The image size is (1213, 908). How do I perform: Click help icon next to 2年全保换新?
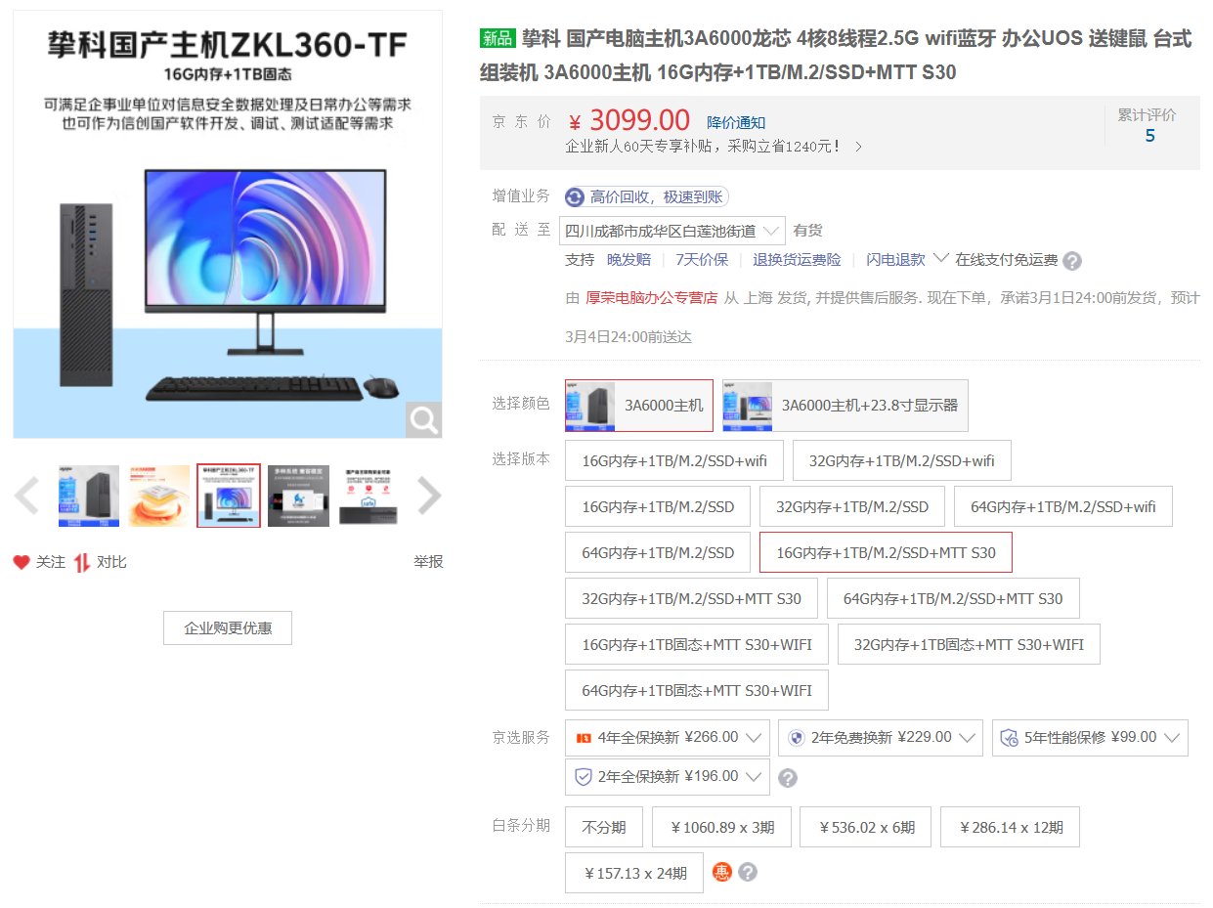[x=788, y=778]
